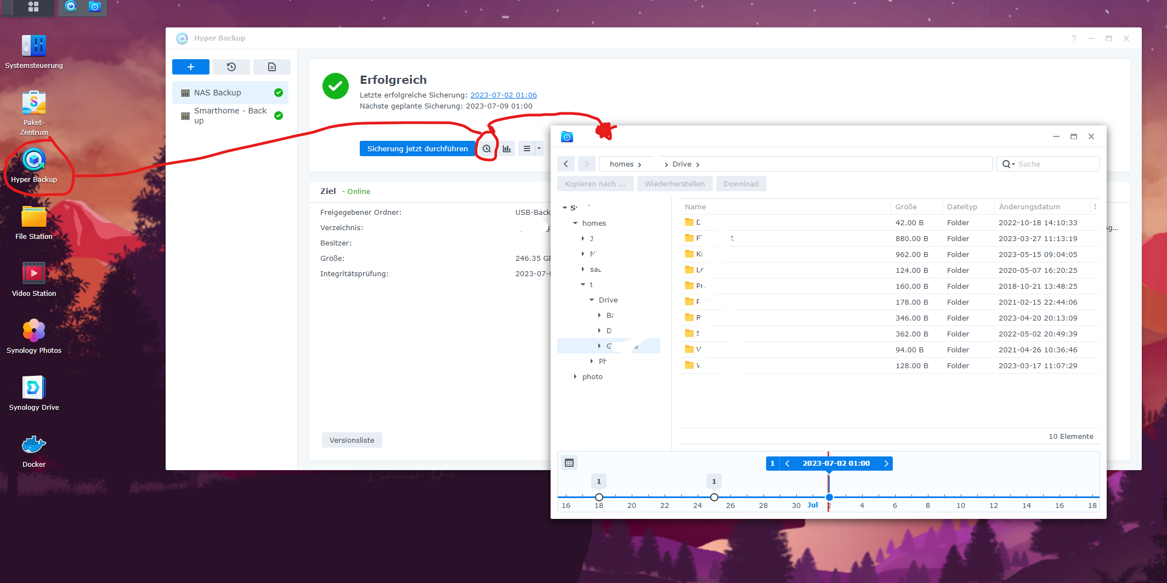
Task: Expand the sa tree folder under homes
Action: click(583, 269)
